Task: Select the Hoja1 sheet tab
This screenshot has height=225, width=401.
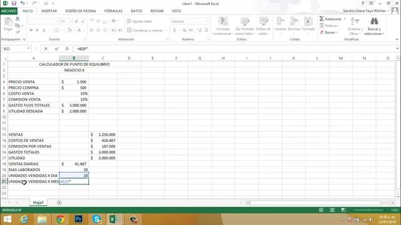Action: click(x=38, y=202)
